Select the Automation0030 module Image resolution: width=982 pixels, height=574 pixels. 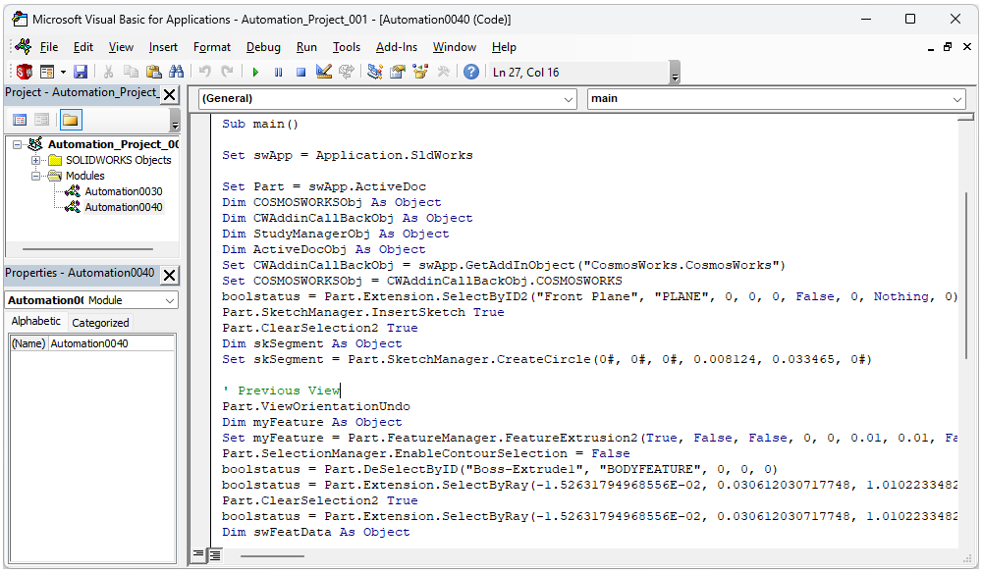pos(124,191)
